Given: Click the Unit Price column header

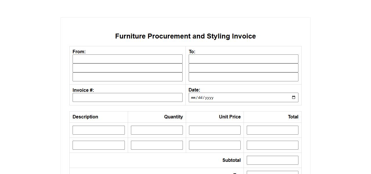Looking at the screenshot, I should coord(230,117).
